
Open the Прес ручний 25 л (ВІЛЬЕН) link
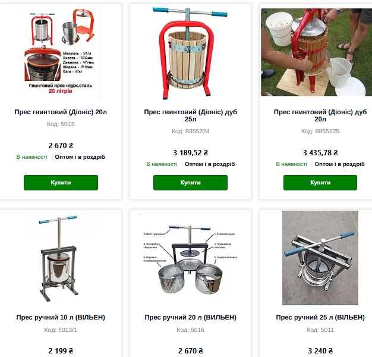pyautogui.click(x=320, y=317)
